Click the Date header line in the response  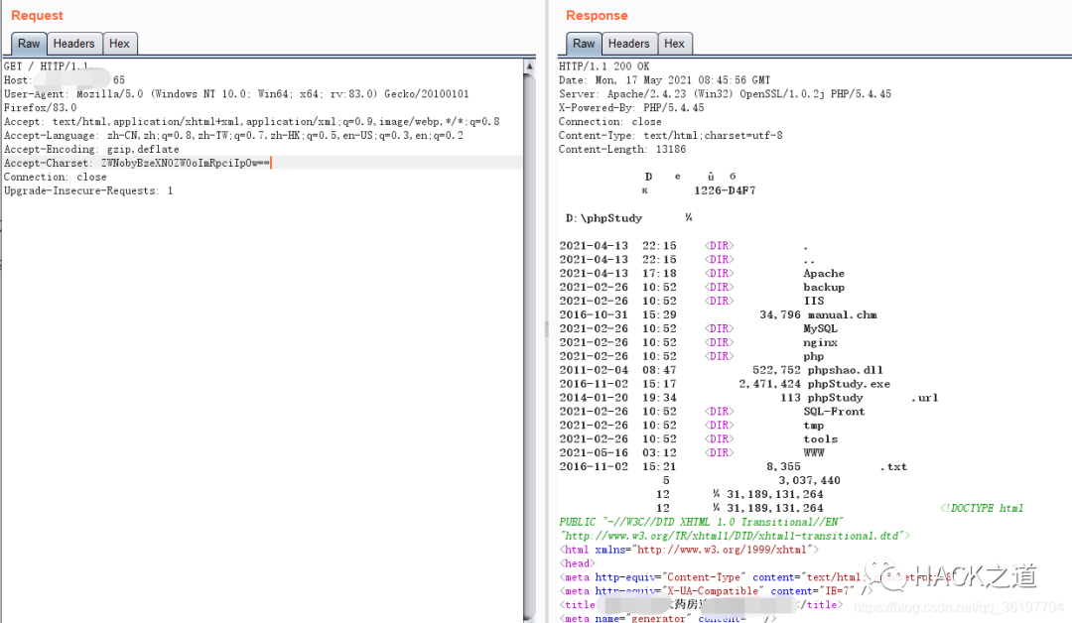point(664,80)
